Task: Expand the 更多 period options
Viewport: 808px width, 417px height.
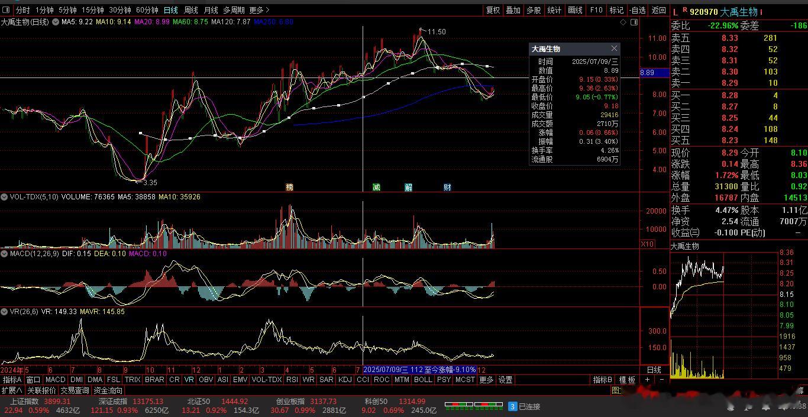Action: pyautogui.click(x=259, y=10)
